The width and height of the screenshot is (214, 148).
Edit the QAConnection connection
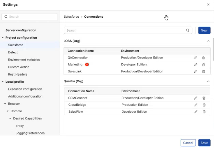coord(195,58)
